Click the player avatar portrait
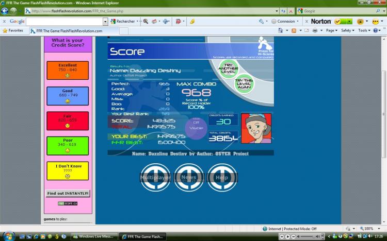 coord(256,128)
